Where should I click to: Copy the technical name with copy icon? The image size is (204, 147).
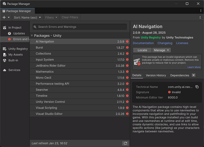click(x=197, y=87)
